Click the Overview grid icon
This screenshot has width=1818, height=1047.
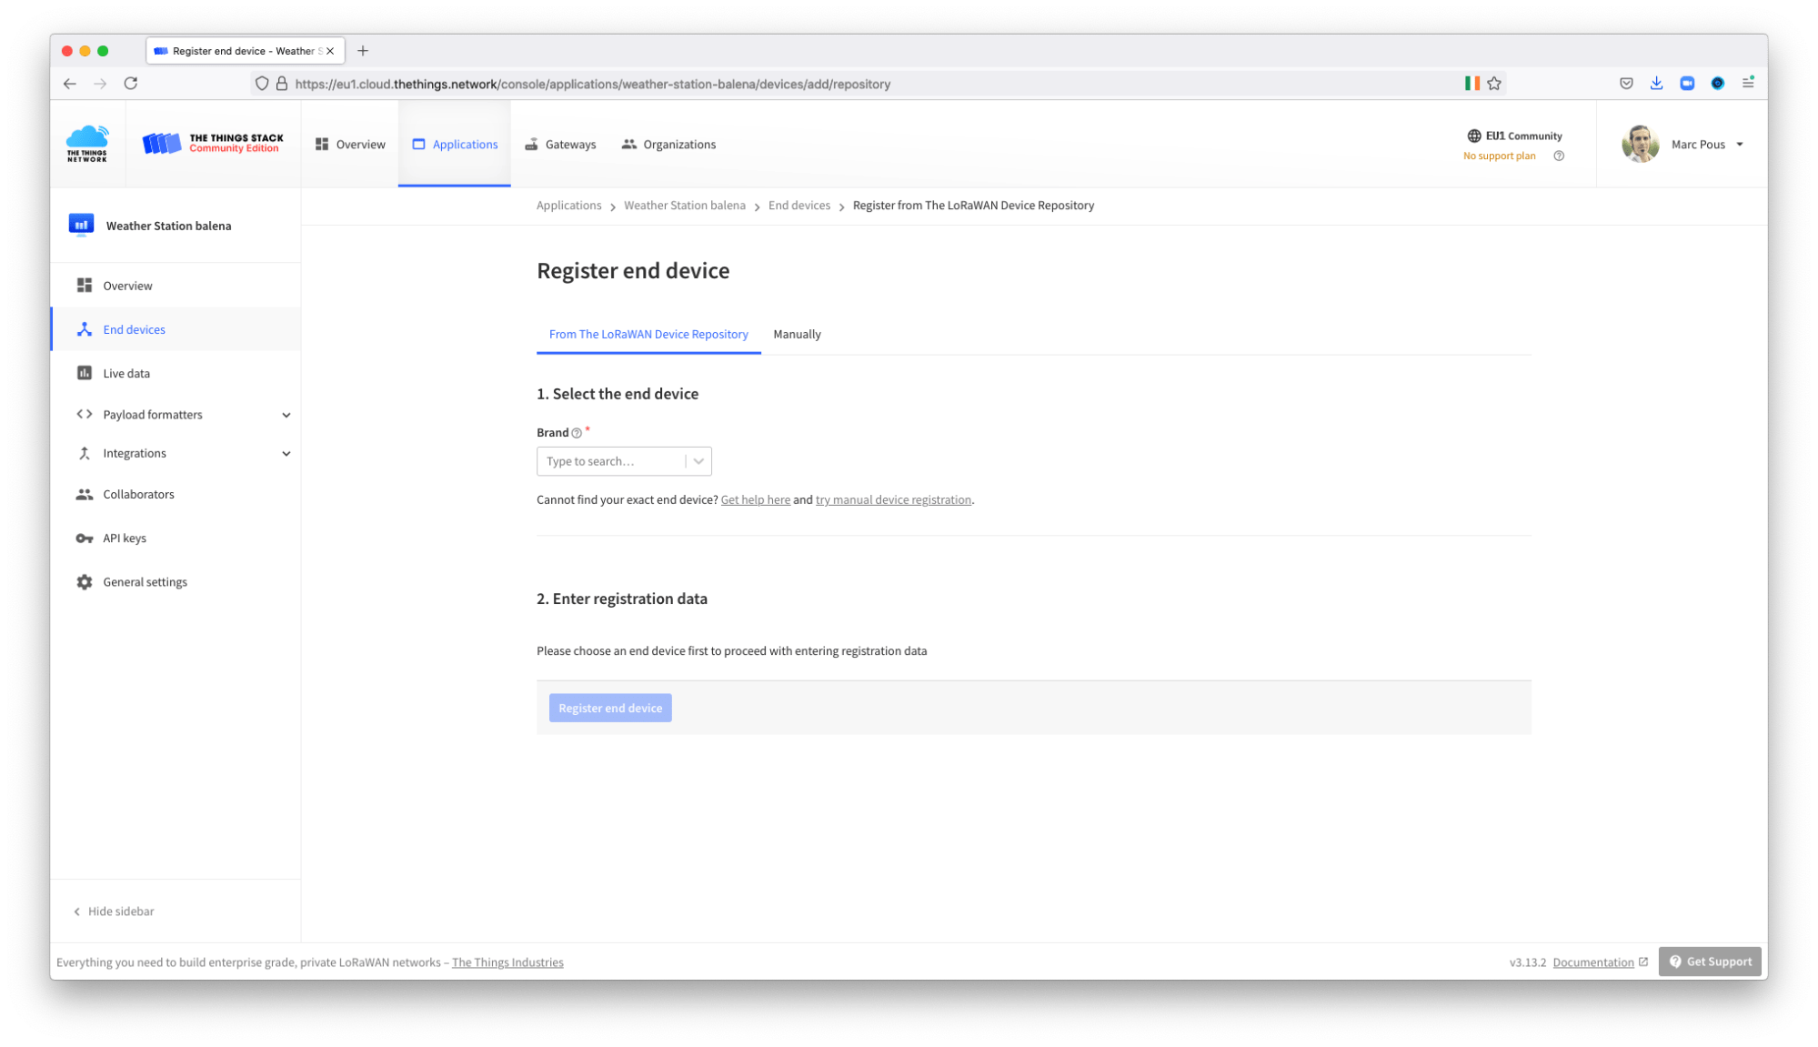tap(321, 144)
